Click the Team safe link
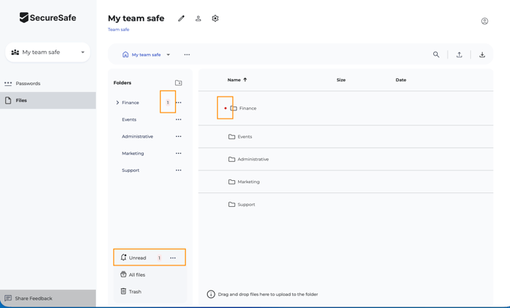 point(118,30)
